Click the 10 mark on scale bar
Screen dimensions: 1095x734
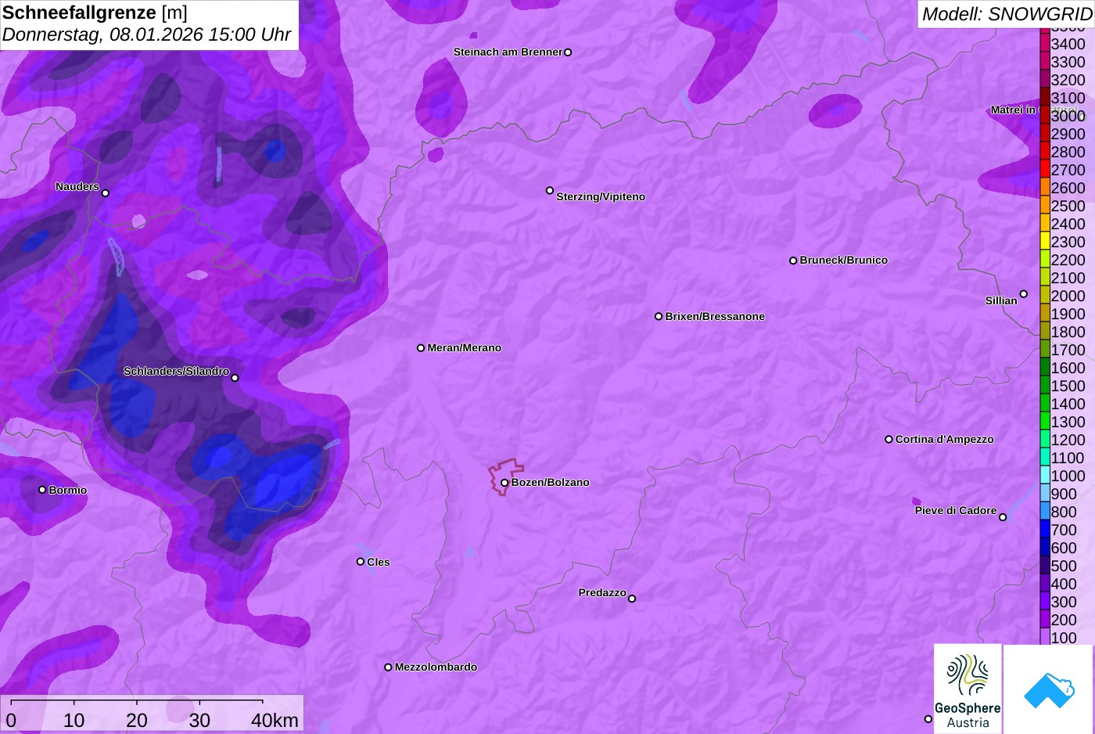click(x=74, y=720)
